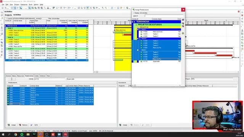Open the Enterprise menu
Screen dimensions: 244x137
tap(24, 5)
